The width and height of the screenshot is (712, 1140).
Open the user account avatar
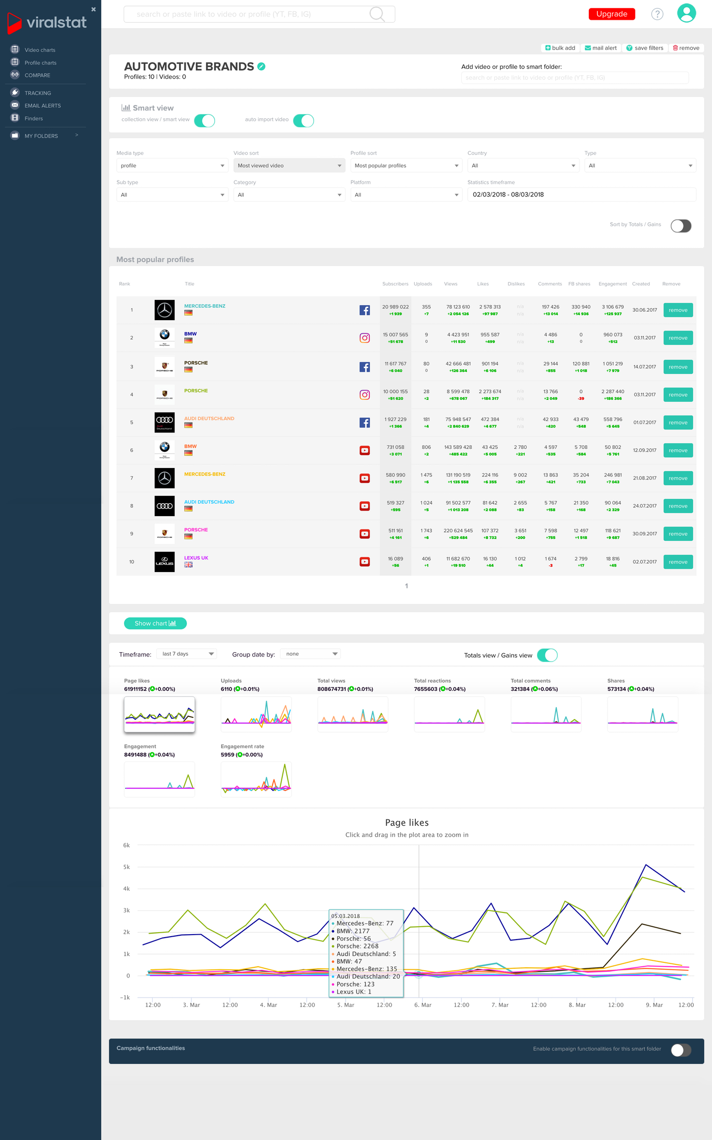pos(686,13)
